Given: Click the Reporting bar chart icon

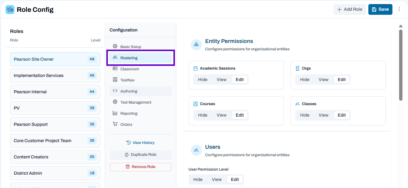Looking at the screenshot, I should [115, 113].
